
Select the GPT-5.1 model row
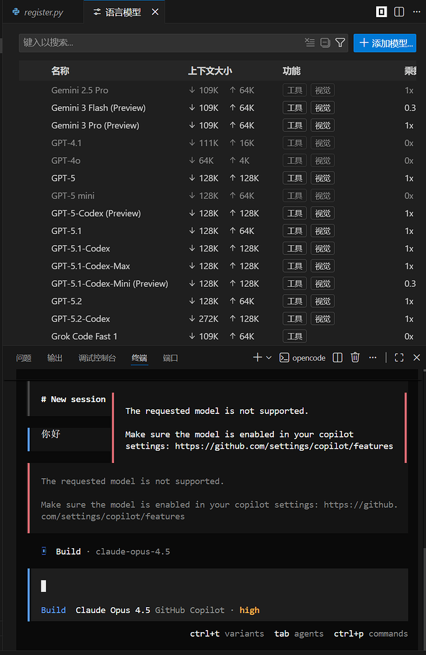[218, 231]
